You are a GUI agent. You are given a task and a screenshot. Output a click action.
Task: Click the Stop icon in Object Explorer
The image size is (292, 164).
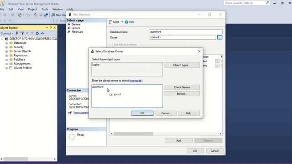tap(27, 33)
